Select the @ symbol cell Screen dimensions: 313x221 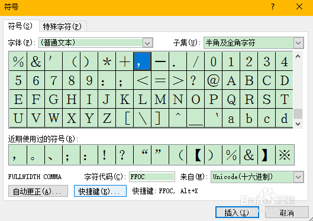pyautogui.click(x=213, y=80)
